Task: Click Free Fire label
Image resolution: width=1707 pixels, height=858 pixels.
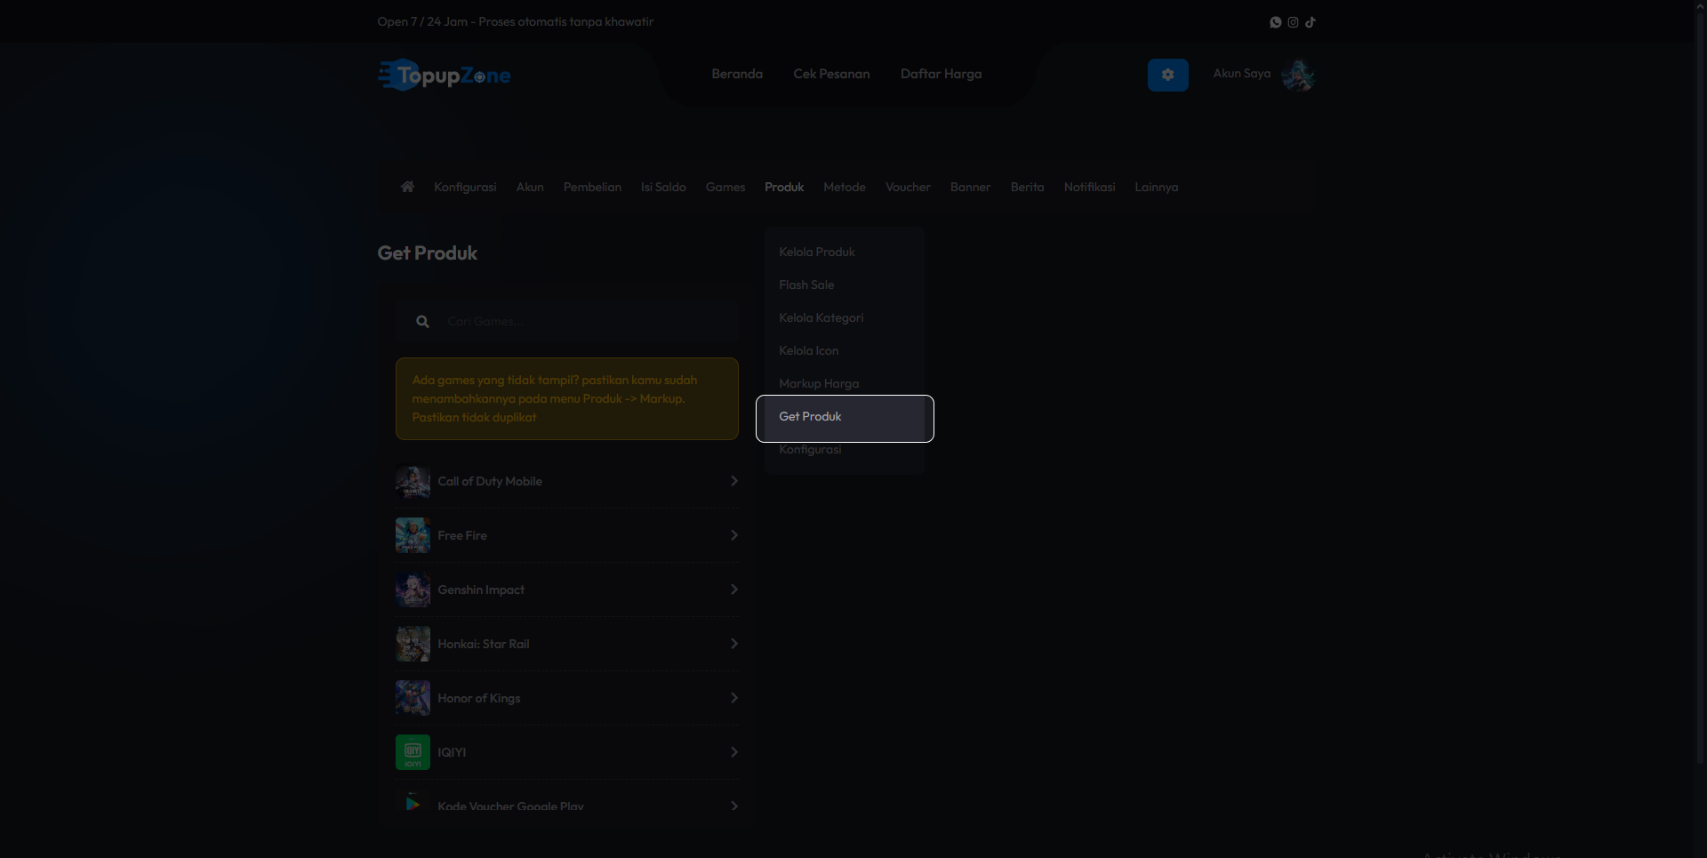Action: click(x=462, y=535)
